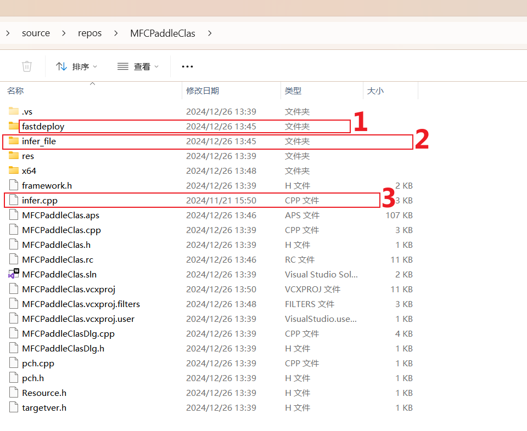Navigate to source via breadcrumb
The width and height of the screenshot is (527, 431).
tap(36, 33)
